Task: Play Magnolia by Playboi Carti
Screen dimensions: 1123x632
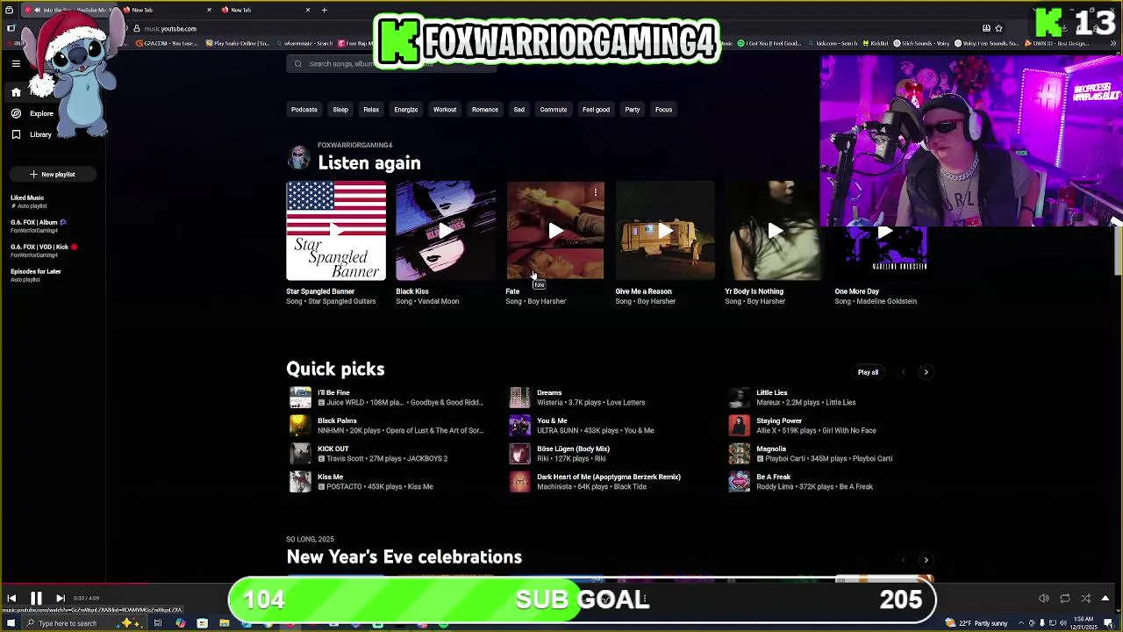Action: pos(740,454)
